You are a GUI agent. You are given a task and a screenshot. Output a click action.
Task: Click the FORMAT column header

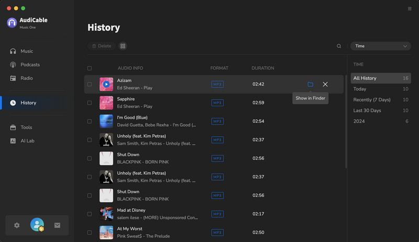tap(219, 68)
